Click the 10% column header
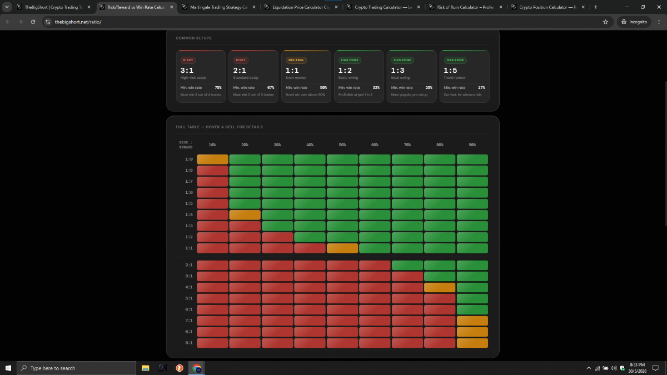The height and width of the screenshot is (375, 667). (212, 144)
